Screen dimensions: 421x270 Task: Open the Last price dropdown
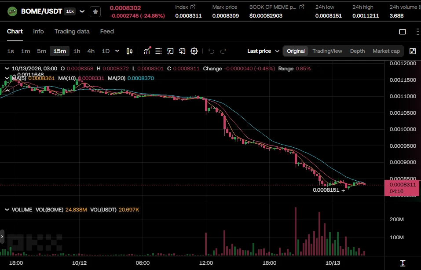[264, 51]
